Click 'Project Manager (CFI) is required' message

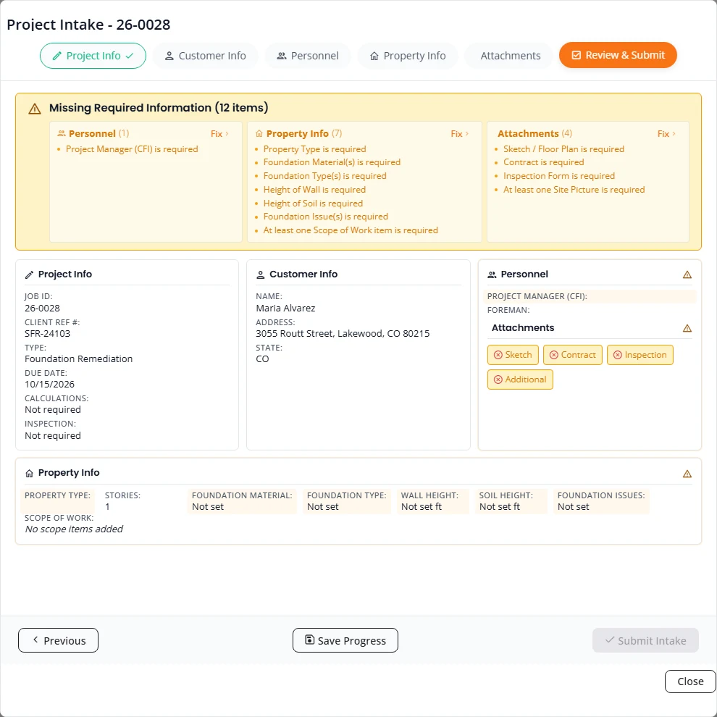coord(132,149)
